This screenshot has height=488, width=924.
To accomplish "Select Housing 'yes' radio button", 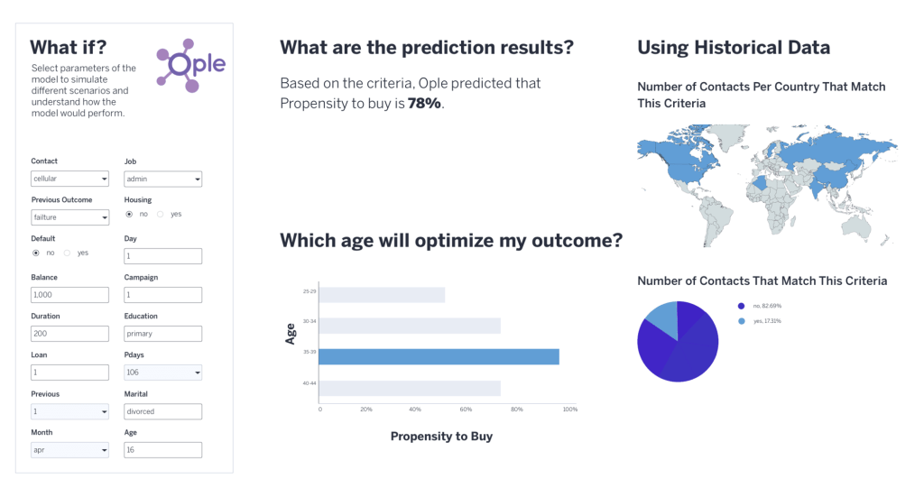I will click(160, 214).
